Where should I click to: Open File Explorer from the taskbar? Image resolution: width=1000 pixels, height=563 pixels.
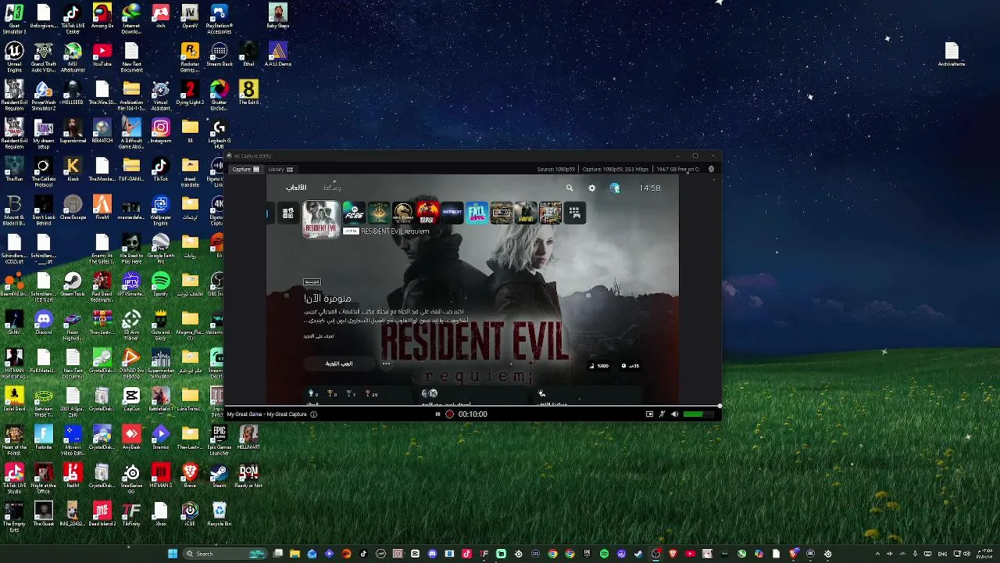pyautogui.click(x=295, y=554)
